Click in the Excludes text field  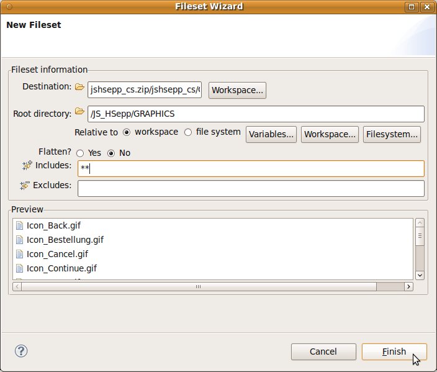[250, 188]
